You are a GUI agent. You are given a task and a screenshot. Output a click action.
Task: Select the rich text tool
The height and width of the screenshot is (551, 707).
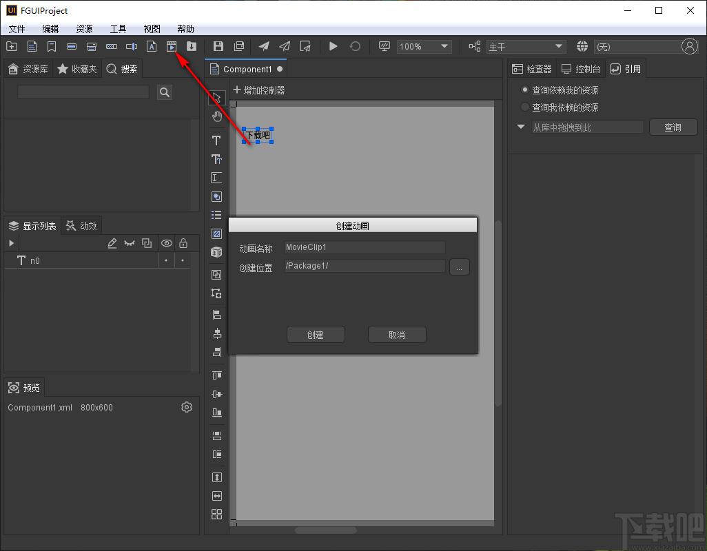216,159
